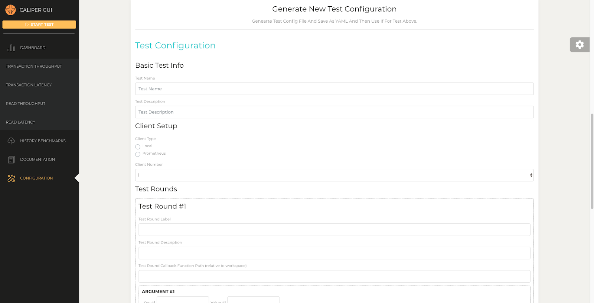The height and width of the screenshot is (303, 594).
Task: Click the Test Round Label field
Action: tap(334, 230)
